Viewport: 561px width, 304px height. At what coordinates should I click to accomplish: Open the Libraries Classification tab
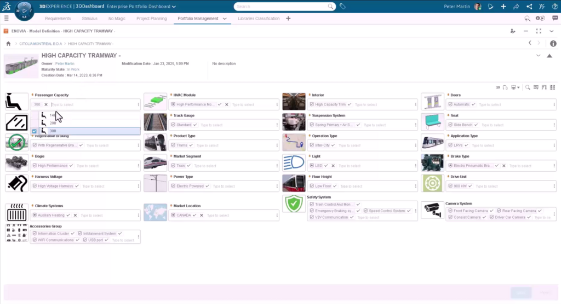tap(259, 19)
